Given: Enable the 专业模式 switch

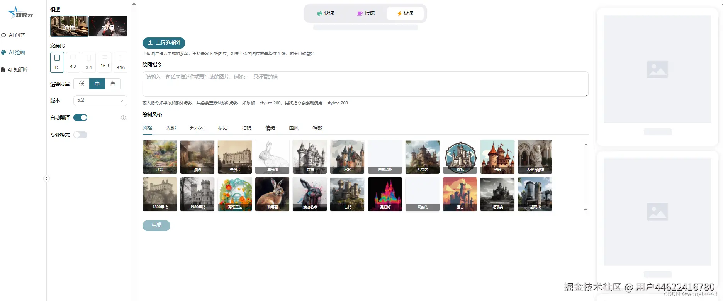Looking at the screenshot, I should [80, 135].
